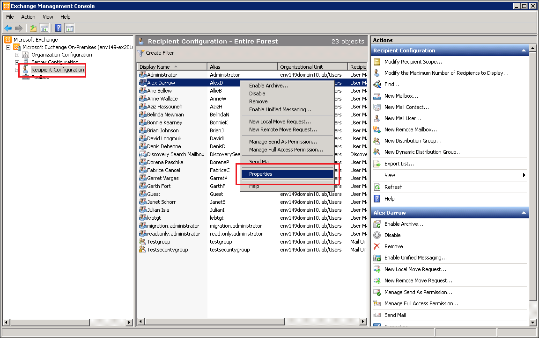Click the Manage Send As Permission icon in Actions
The image size is (539, 338).
point(377,292)
